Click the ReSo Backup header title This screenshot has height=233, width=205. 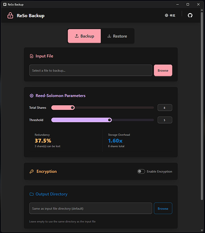coord(31,16)
